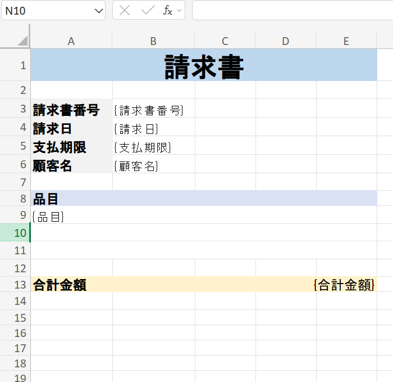Select row 18 header

15,363
